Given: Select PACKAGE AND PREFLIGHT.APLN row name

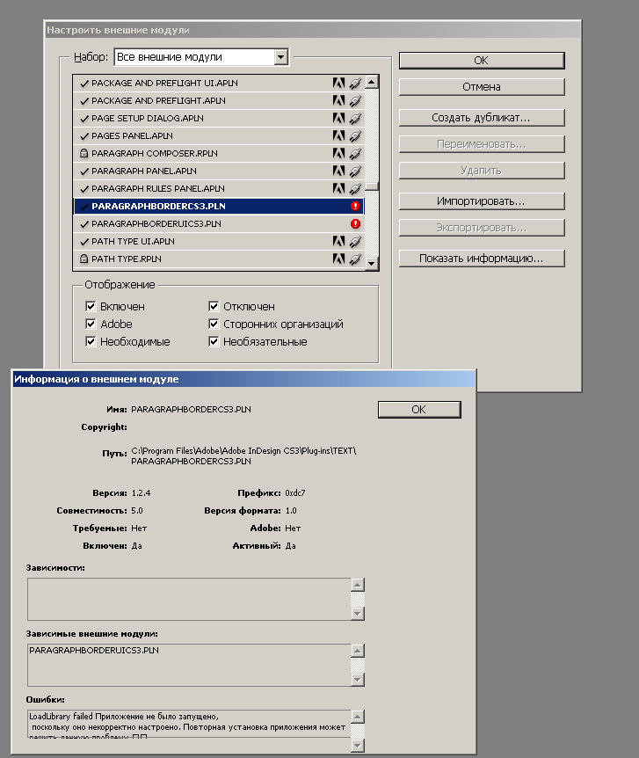Looking at the screenshot, I should click(158, 100).
